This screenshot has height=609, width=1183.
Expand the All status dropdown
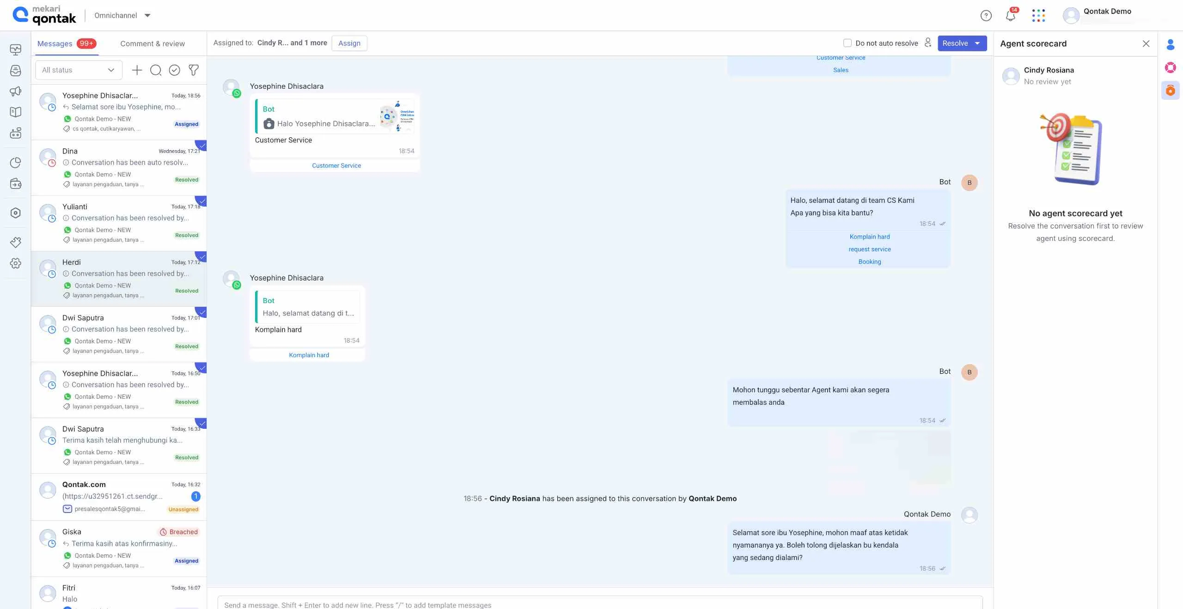tap(78, 70)
